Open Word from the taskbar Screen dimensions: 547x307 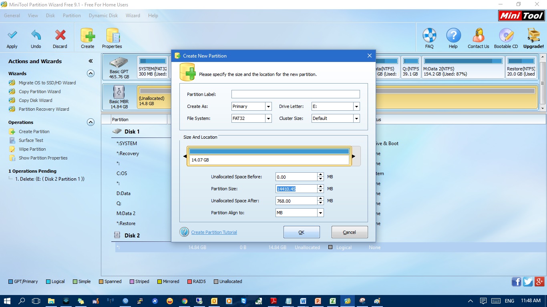303,301
